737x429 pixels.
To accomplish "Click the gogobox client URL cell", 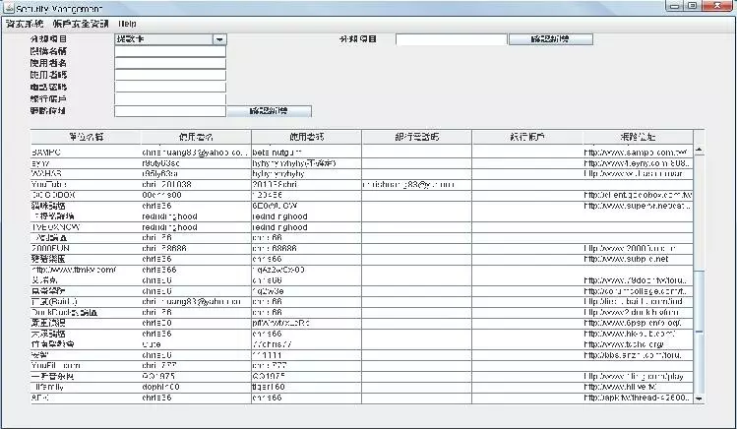I will tap(638, 195).
